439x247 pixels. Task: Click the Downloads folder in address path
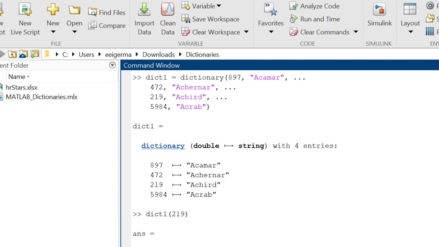(158, 55)
